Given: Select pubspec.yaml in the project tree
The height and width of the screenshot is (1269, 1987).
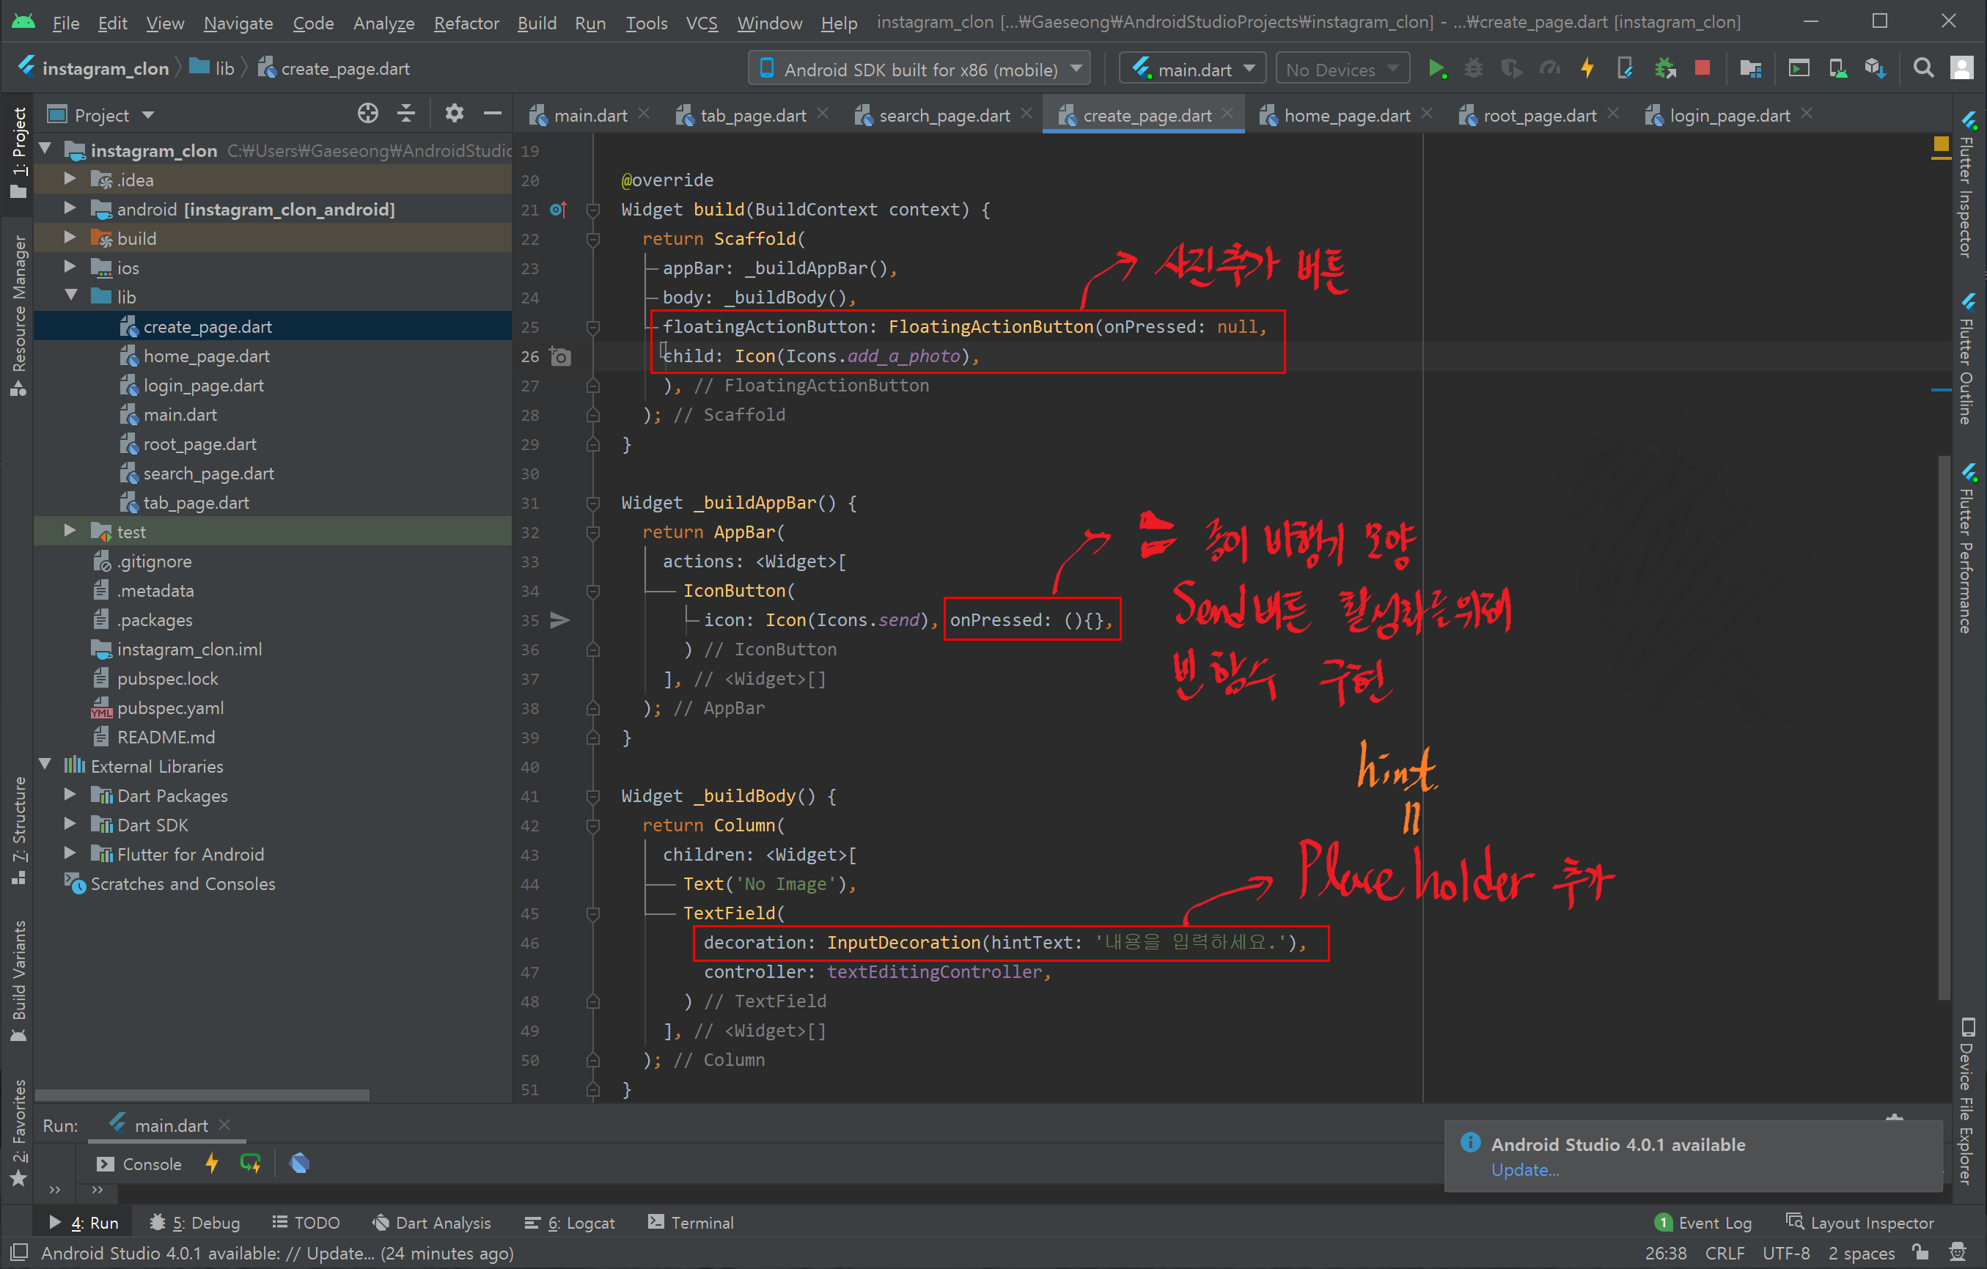Looking at the screenshot, I should tap(170, 708).
